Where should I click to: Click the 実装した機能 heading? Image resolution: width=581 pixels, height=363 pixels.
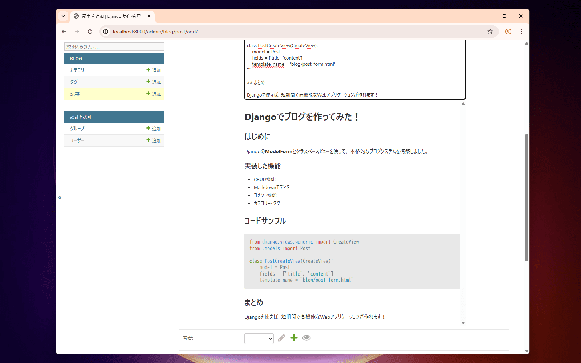coord(263,166)
